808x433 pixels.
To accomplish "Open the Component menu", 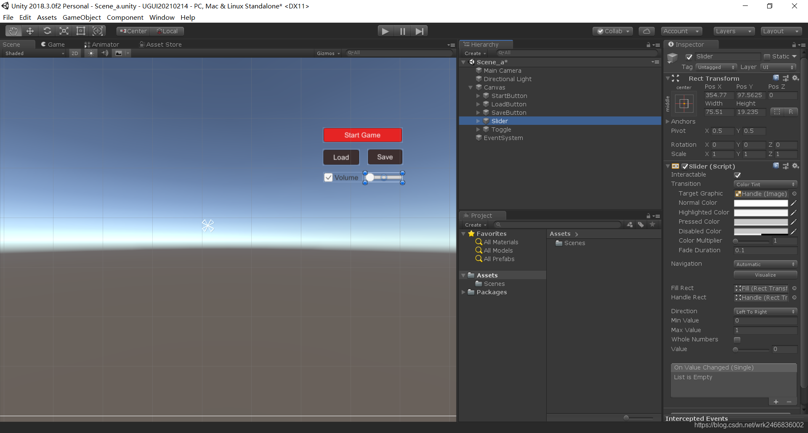I will click(125, 18).
